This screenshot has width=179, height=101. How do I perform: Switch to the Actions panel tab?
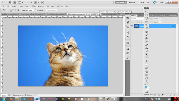tap(166, 15)
